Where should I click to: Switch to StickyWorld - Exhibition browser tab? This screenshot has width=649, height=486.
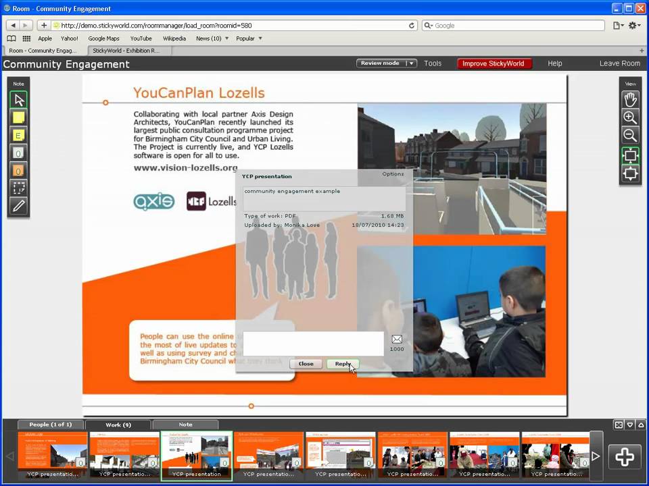[x=130, y=51]
